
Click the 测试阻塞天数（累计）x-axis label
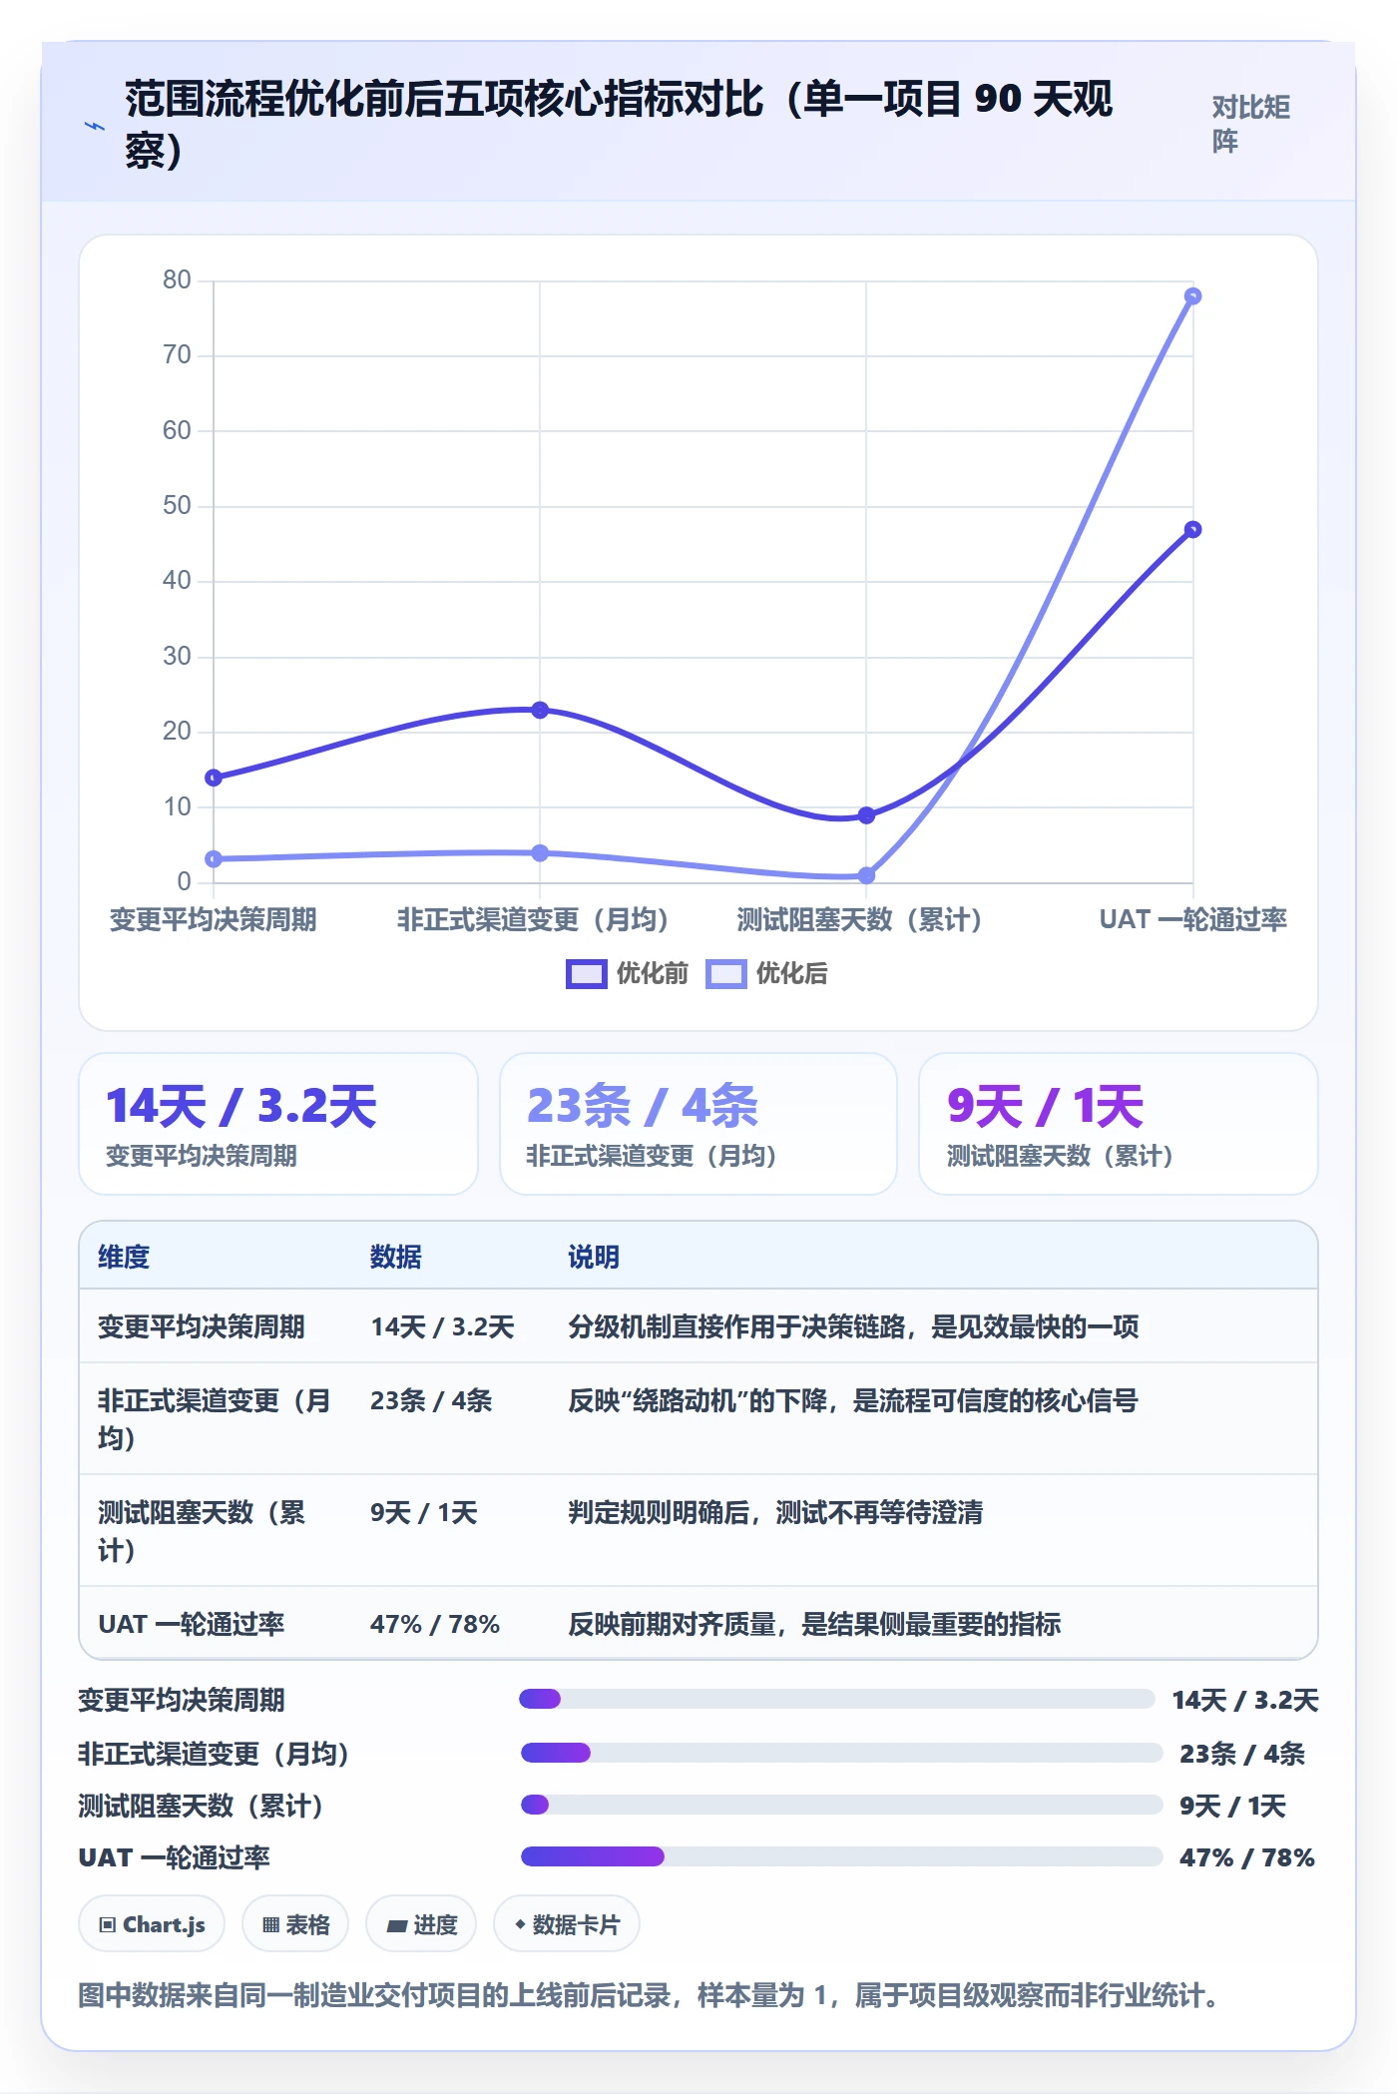pos(860,919)
